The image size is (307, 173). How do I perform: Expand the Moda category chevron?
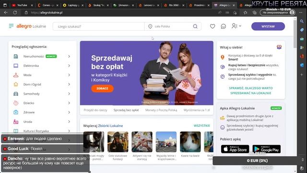point(69,75)
